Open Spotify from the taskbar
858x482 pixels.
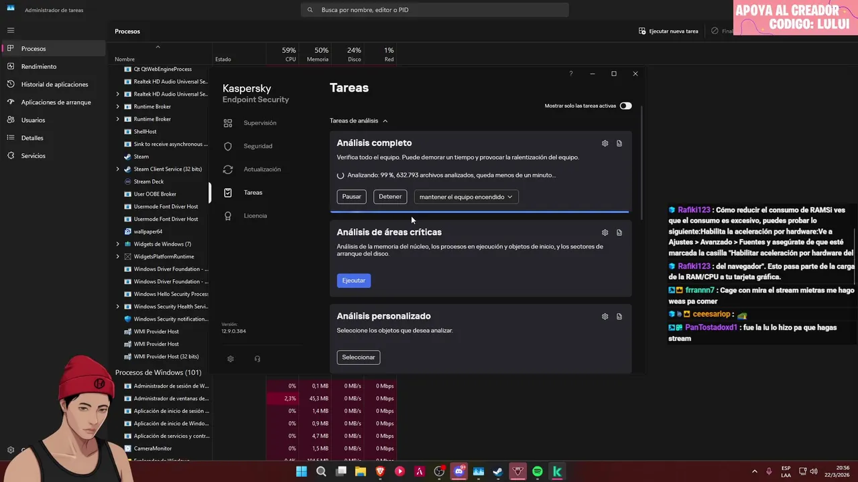[538, 472]
